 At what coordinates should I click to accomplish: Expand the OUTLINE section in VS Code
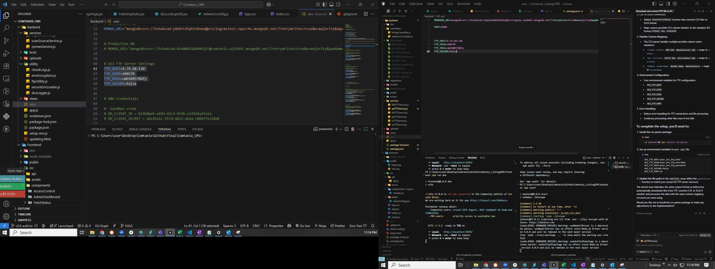49,209
